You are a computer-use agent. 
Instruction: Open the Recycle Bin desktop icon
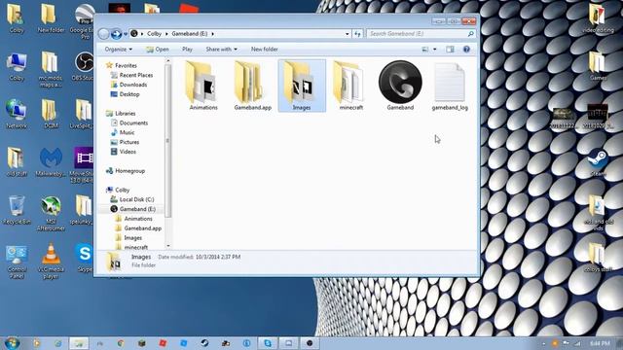[17, 210]
